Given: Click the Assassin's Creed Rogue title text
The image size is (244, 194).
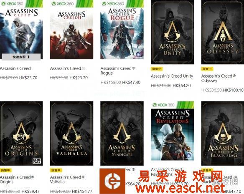Looking at the screenshot, I should tap(118, 71).
